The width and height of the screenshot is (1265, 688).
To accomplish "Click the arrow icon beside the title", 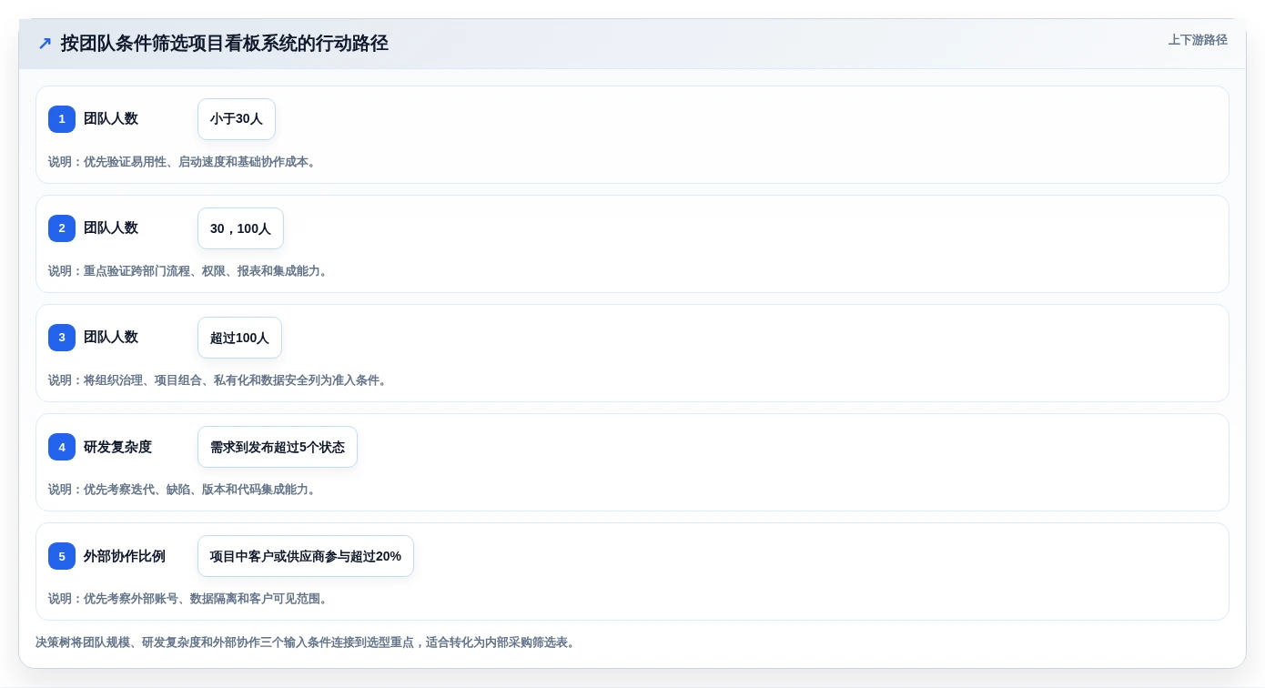I will [x=45, y=43].
